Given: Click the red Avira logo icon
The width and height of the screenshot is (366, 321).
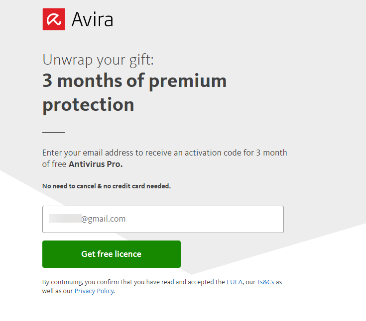Looking at the screenshot, I should pyautogui.click(x=54, y=19).
